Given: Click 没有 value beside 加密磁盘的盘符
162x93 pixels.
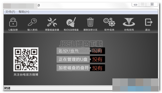Looking at the screenshot, I should [97, 68].
